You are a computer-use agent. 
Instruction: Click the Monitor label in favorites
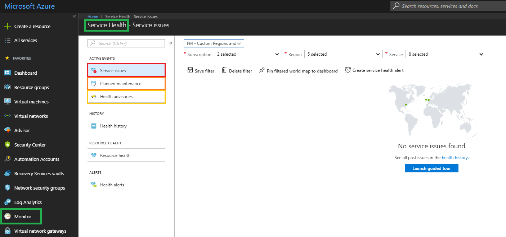(x=23, y=217)
